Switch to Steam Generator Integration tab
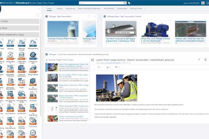The image size is (209, 139). (x=89, y=9)
